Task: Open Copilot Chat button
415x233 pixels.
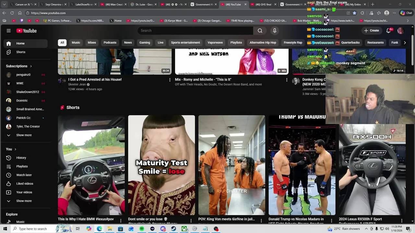Action: [x=406, y=13]
